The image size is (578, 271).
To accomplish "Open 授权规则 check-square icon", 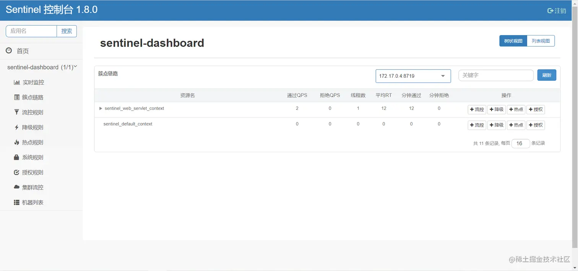I will tap(16, 172).
